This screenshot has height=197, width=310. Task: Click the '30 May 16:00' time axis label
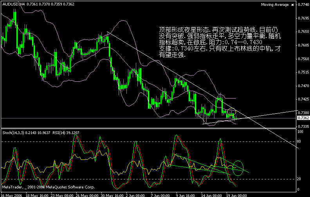[x=112, y=195]
